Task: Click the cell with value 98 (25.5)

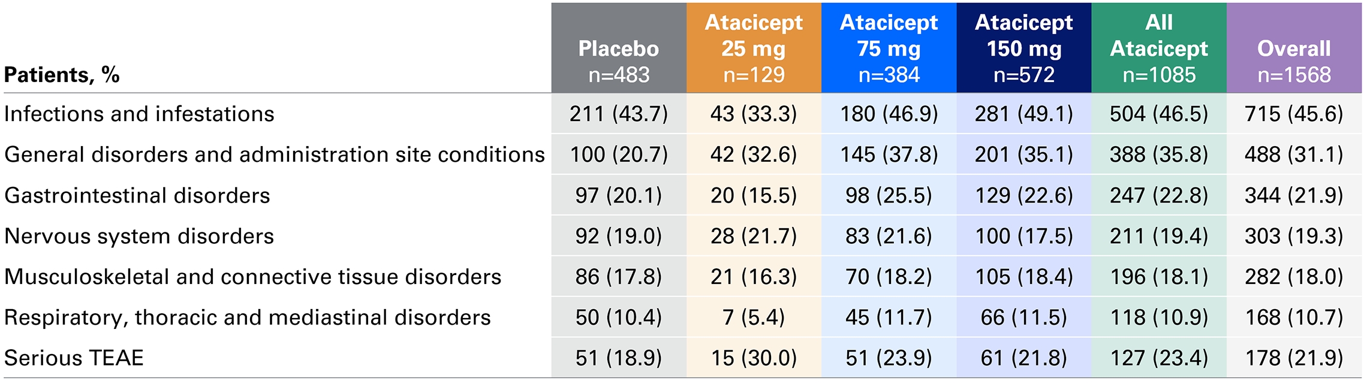Action: coord(889,195)
